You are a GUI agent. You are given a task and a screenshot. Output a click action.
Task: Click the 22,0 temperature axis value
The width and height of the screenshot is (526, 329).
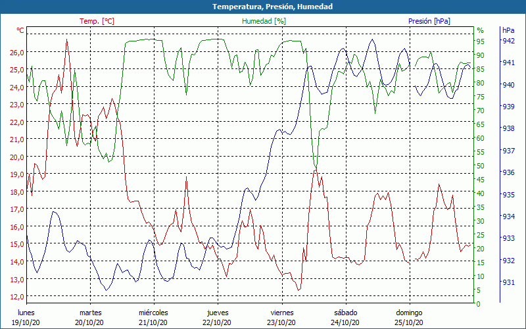(18, 122)
